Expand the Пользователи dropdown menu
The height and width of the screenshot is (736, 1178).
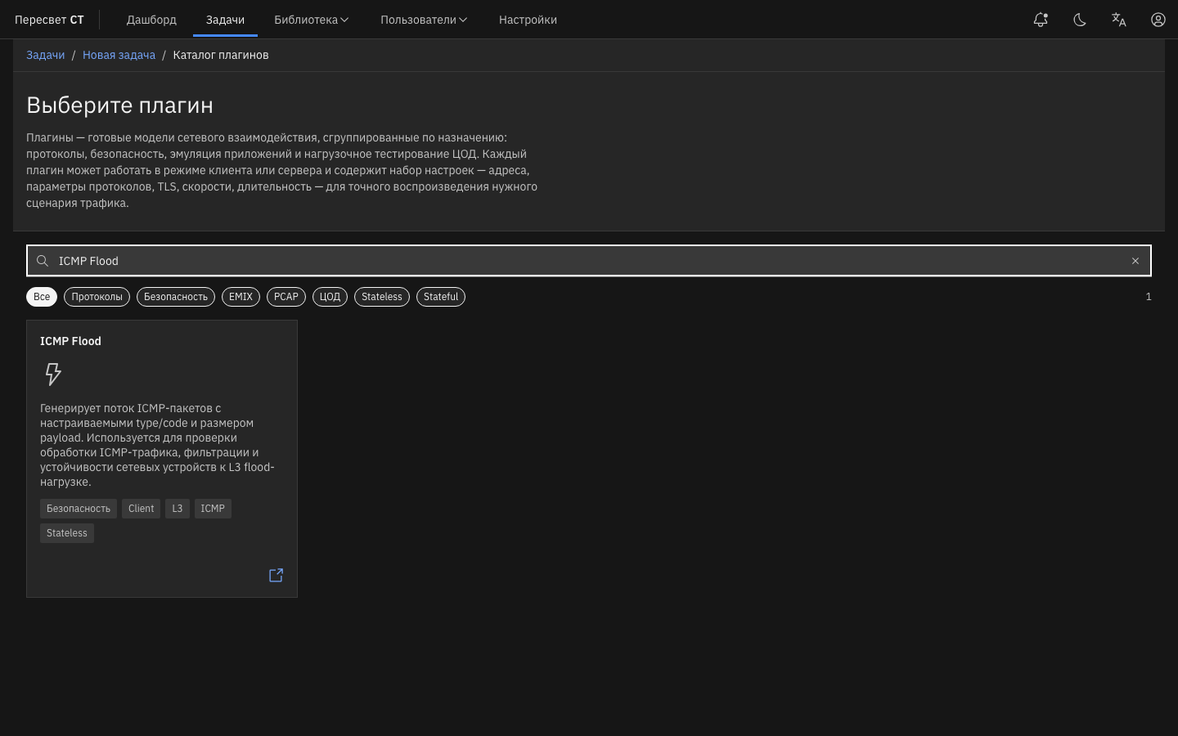tap(424, 20)
